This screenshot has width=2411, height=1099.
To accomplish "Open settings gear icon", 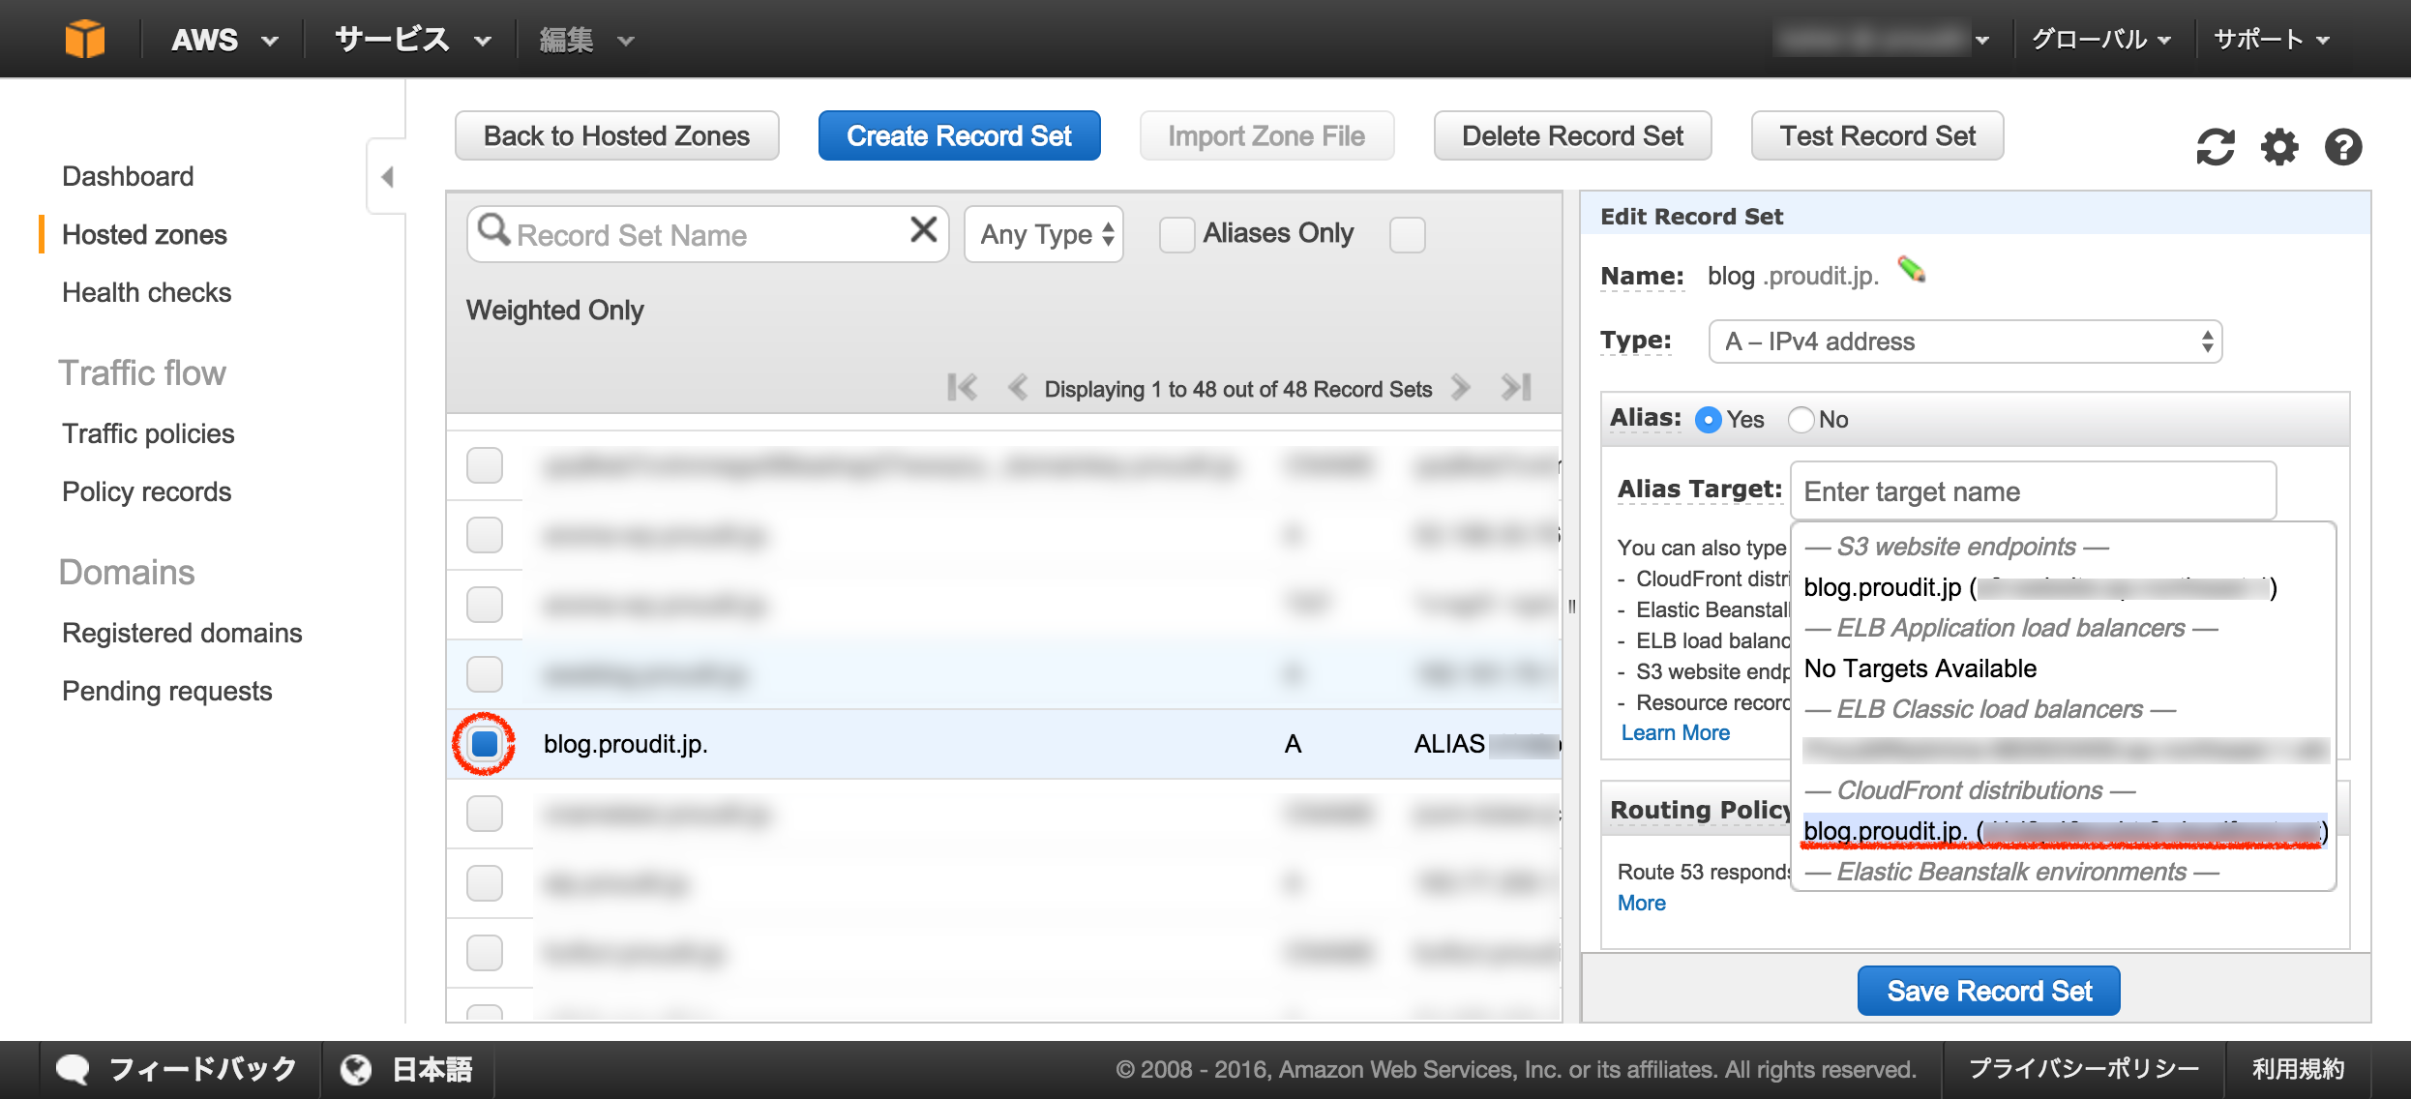I will pyautogui.click(x=2279, y=148).
